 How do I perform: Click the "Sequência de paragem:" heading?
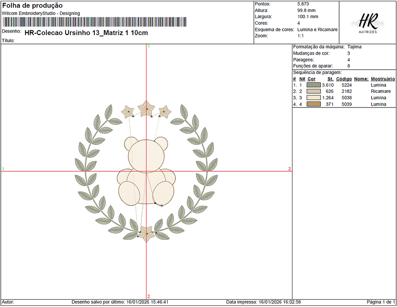(317, 72)
